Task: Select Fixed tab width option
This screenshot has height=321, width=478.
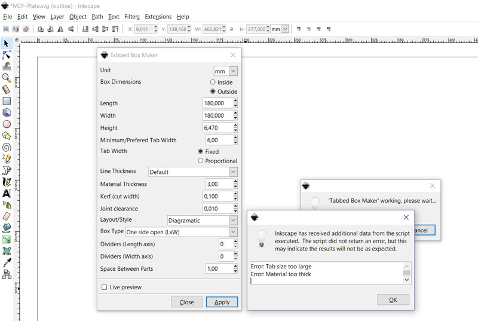Action: 200,151
